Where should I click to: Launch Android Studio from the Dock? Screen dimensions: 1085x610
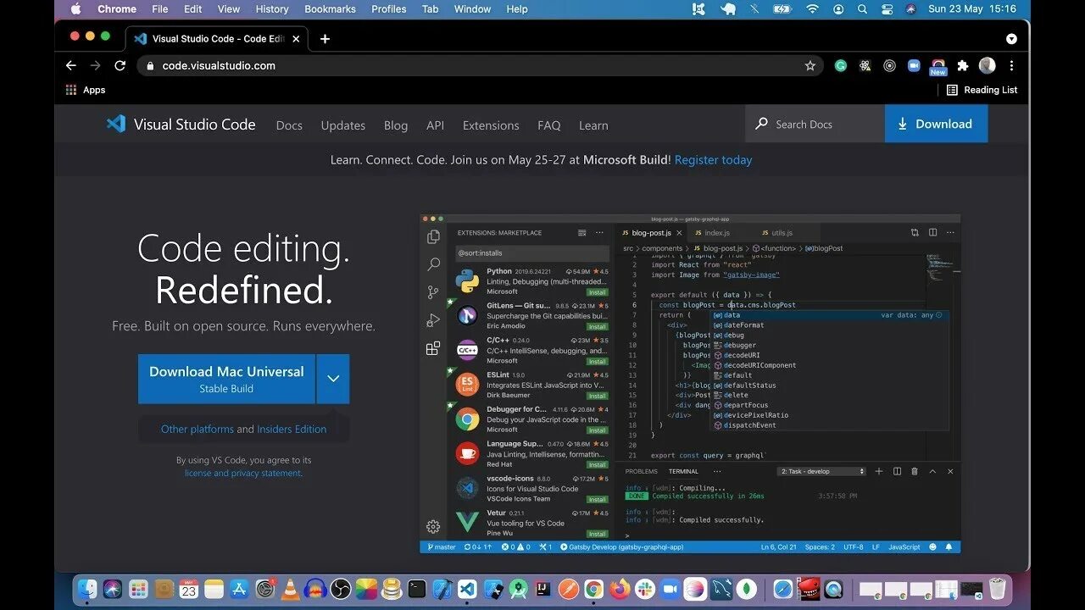(x=517, y=589)
